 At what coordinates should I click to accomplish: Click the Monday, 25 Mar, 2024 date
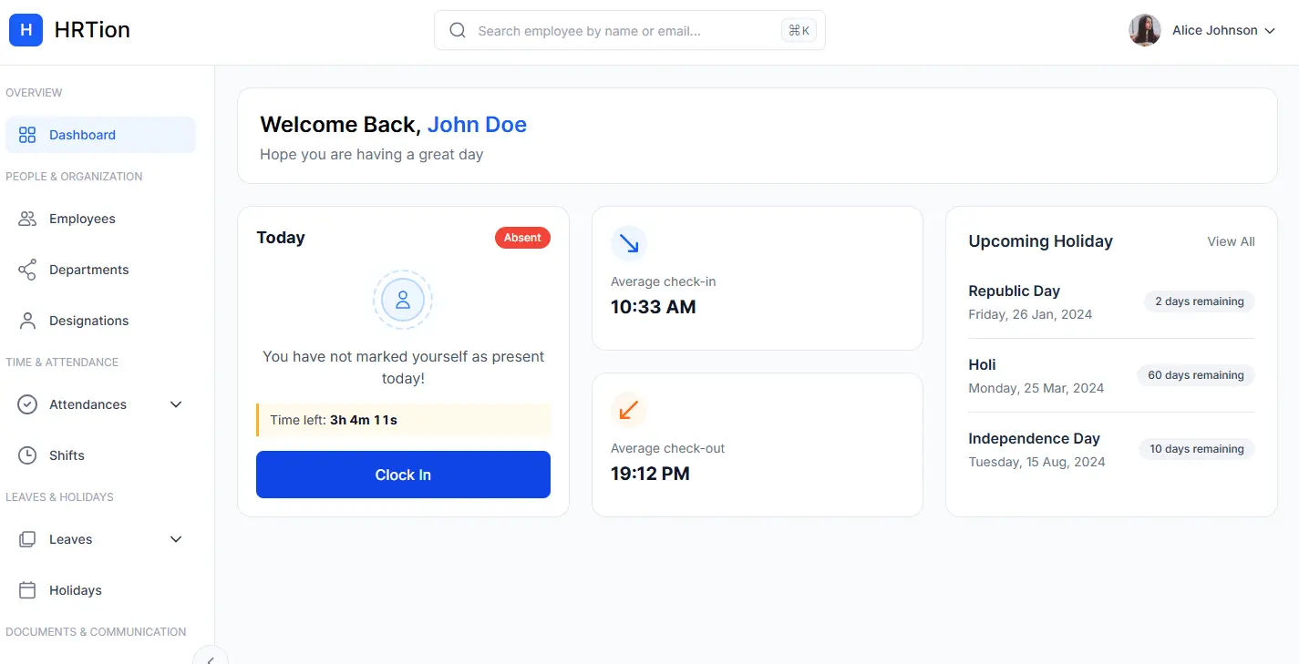[1036, 388]
